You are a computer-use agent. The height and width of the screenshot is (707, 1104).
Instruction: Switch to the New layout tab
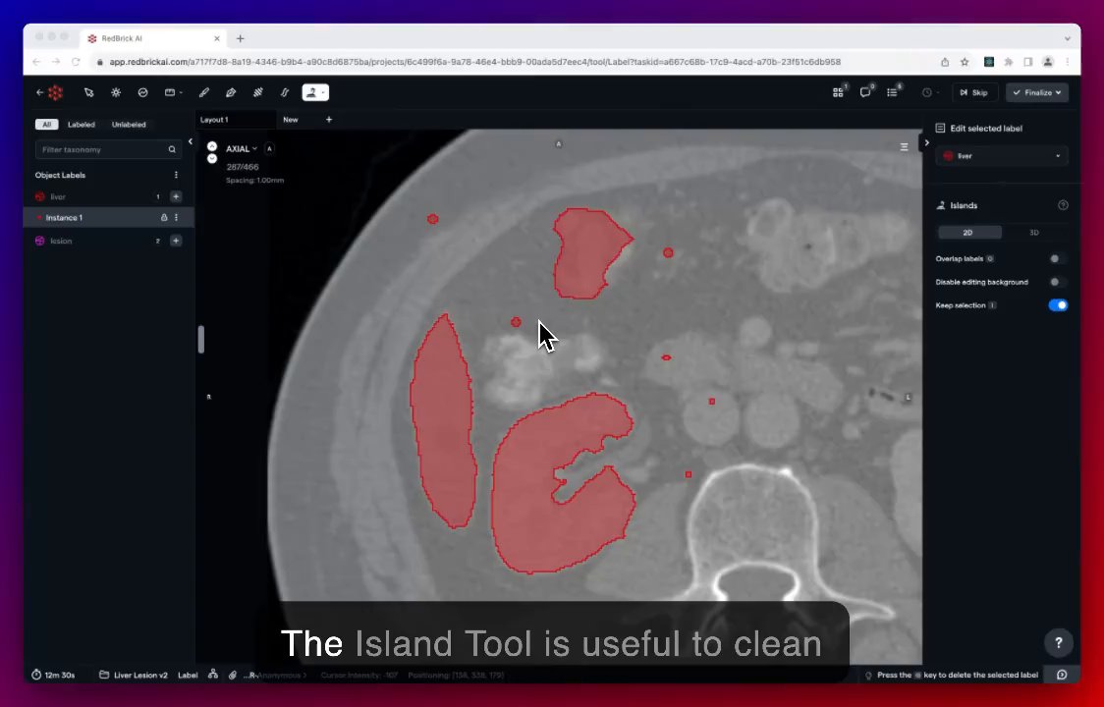[291, 120]
